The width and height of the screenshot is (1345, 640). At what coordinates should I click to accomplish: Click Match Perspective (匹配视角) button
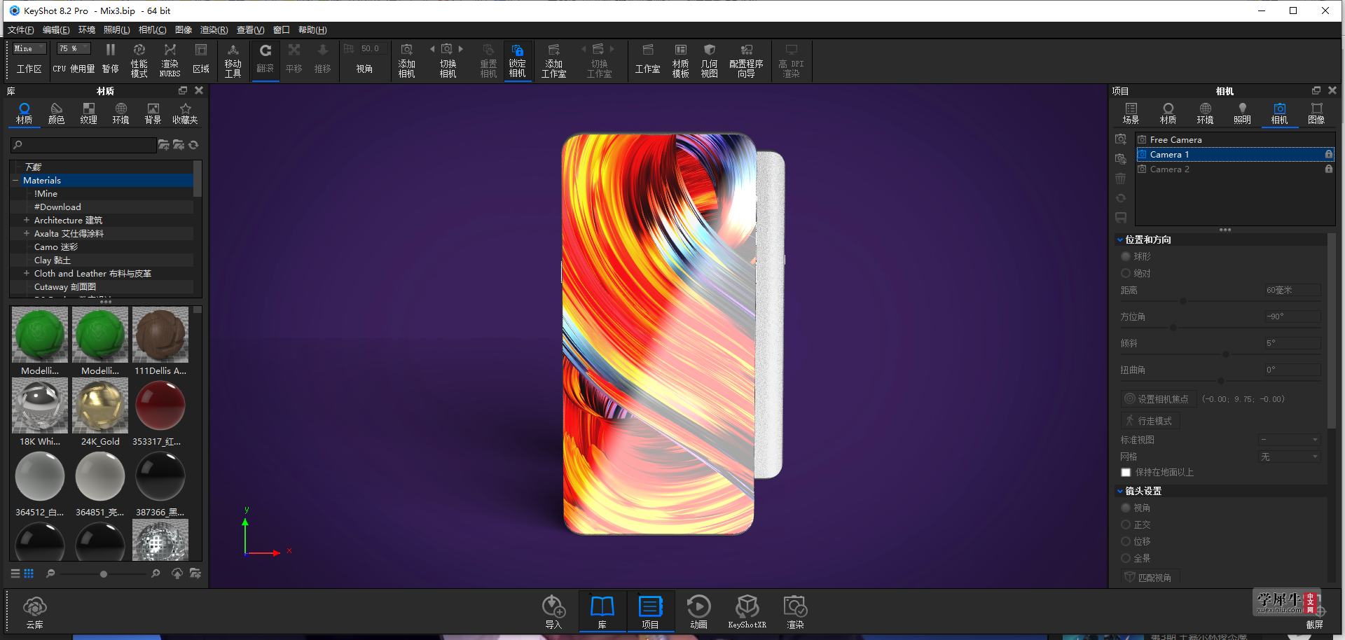pyautogui.click(x=1150, y=578)
